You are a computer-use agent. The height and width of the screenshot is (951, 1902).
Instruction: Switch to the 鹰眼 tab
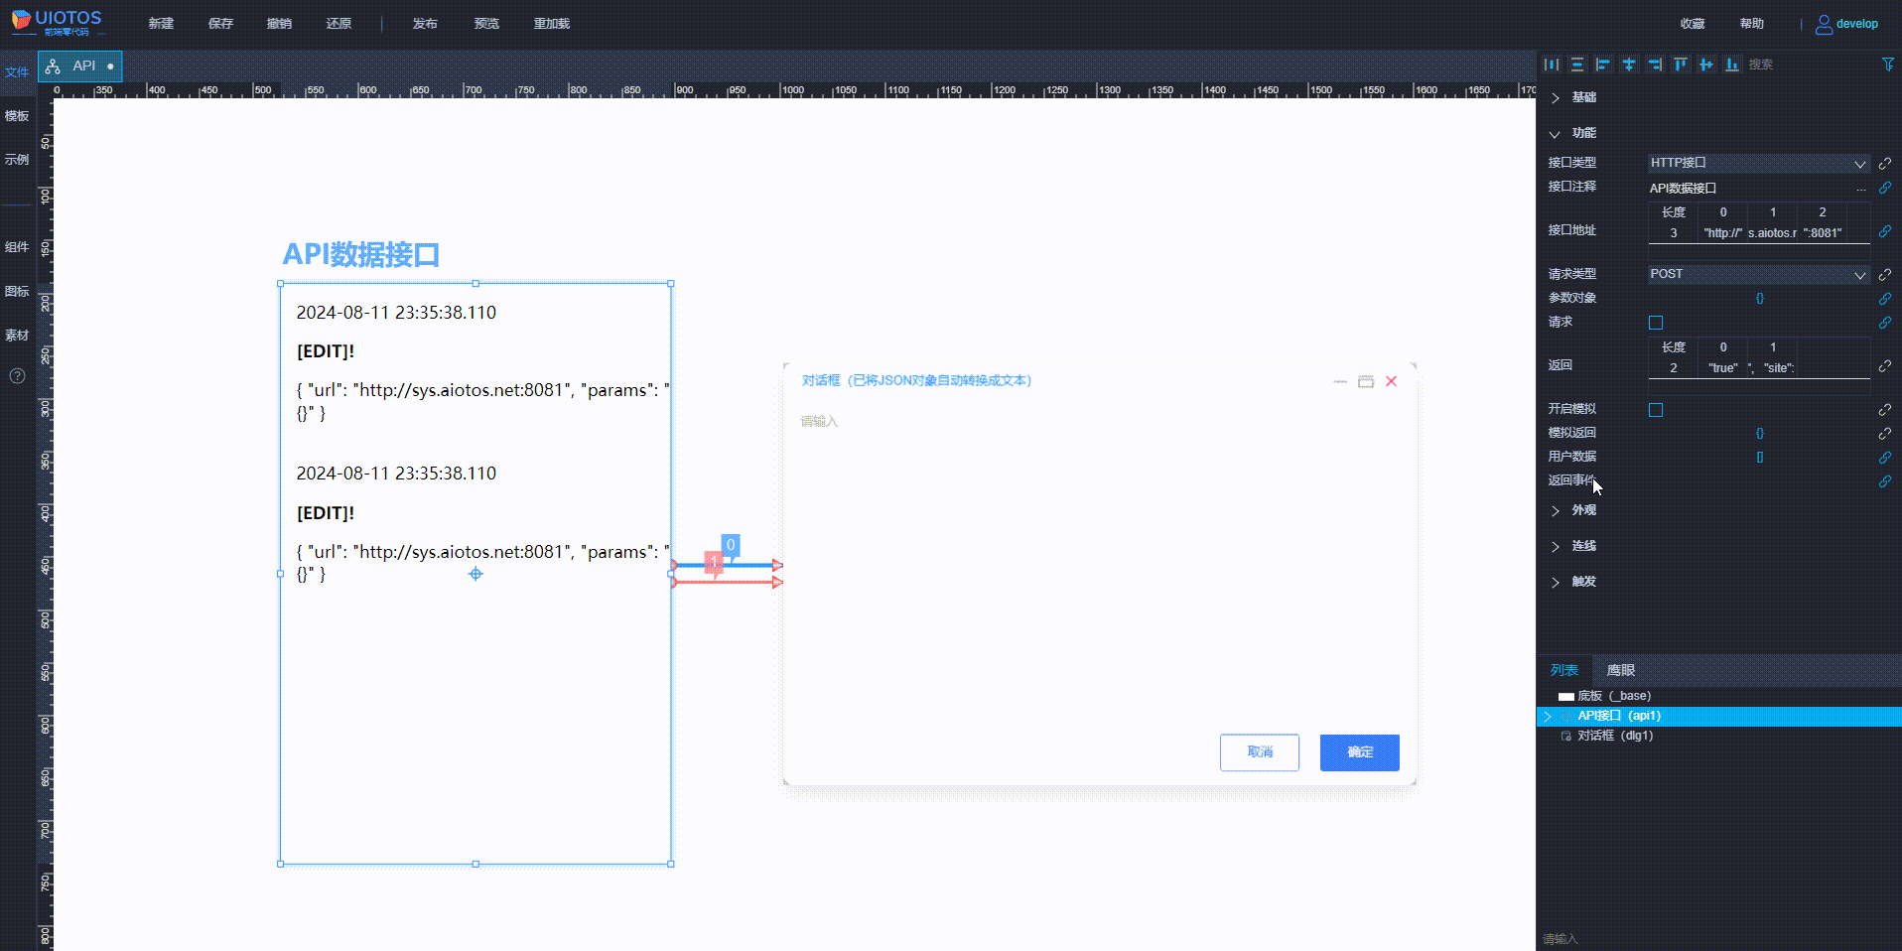1620,671
